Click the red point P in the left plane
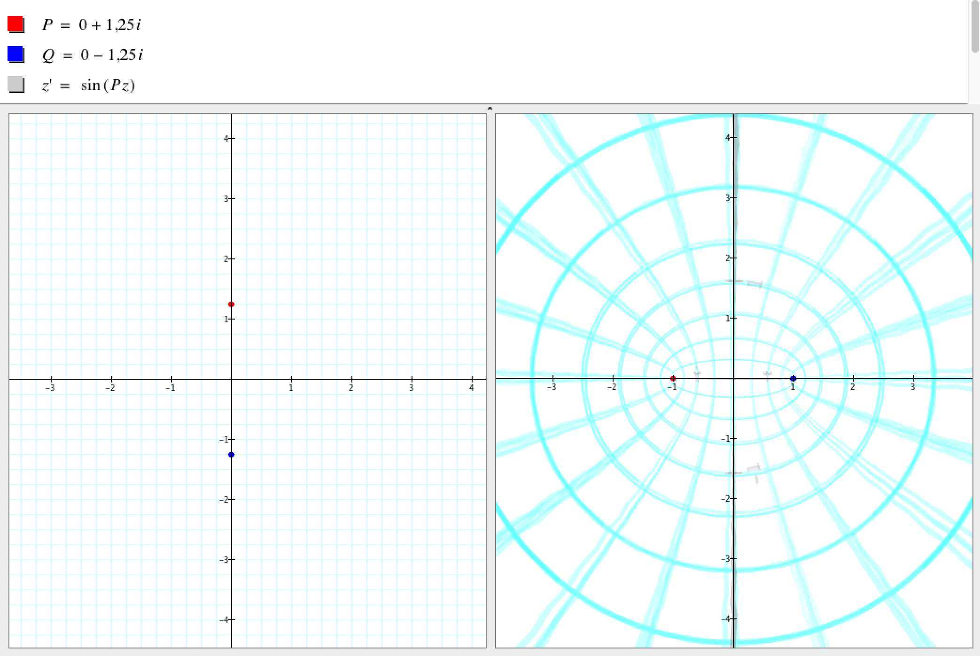The image size is (980, 656). point(231,304)
